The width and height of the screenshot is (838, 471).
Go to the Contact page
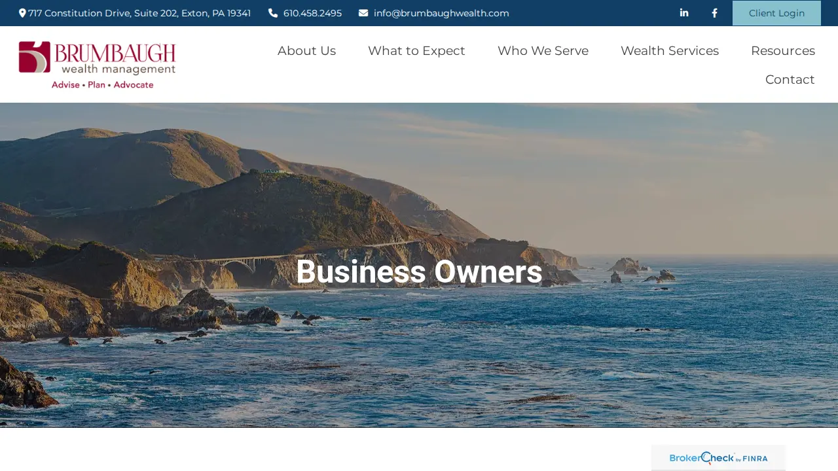[x=790, y=79]
